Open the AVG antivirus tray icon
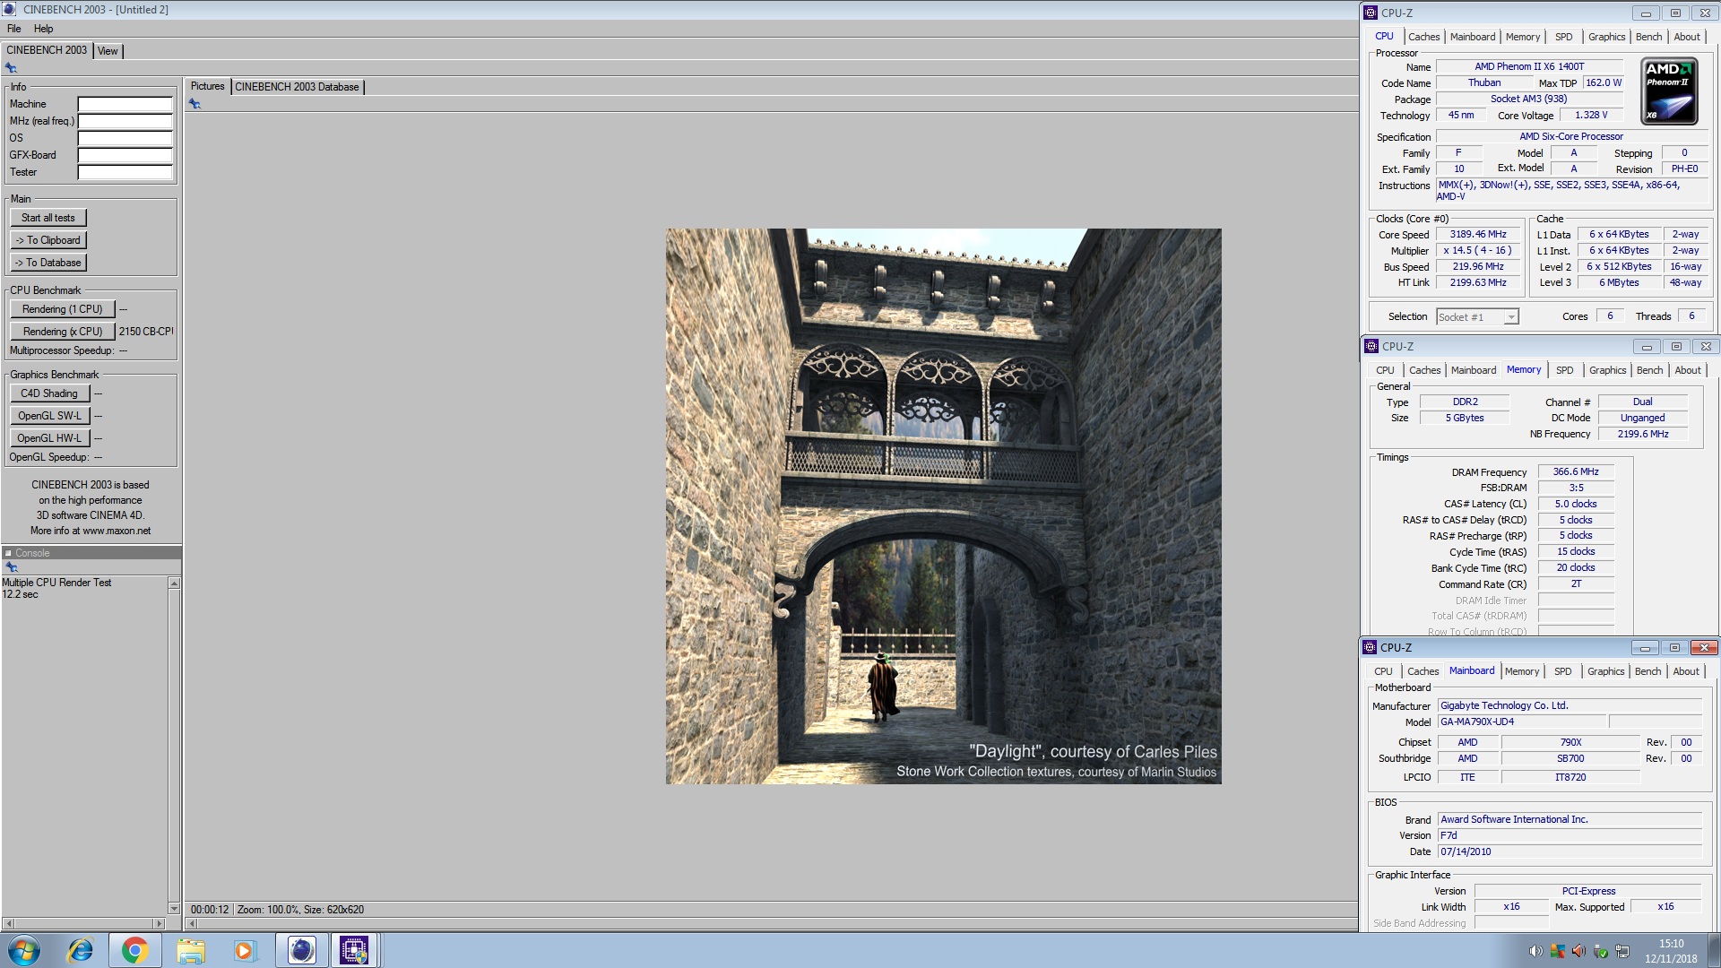Image resolution: width=1721 pixels, height=968 pixels. (1557, 951)
